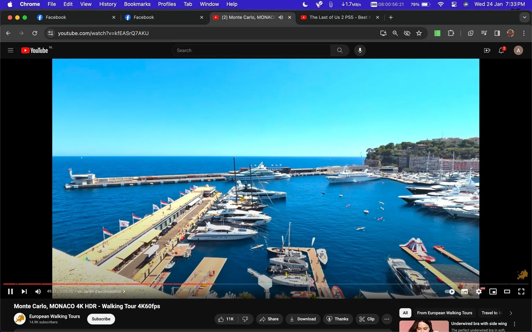Image resolution: width=532 pixels, height=332 pixels.
Task: Skip to the next video
Action: [24, 292]
